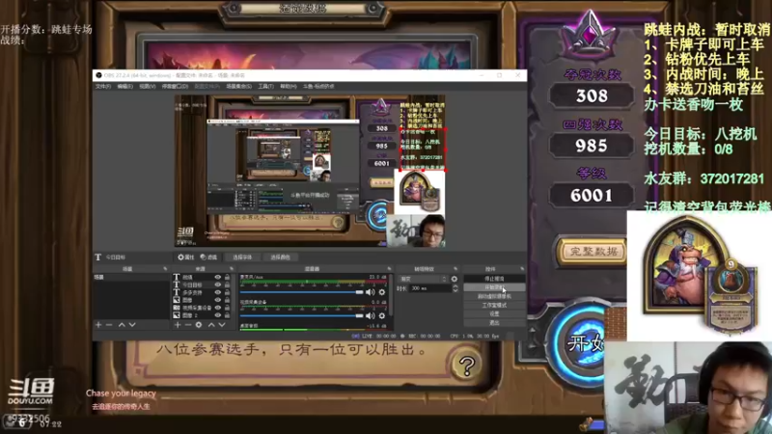The image size is (772, 434).
Task: Pop out the Scenes dock panel icon
Action: [x=165, y=269]
